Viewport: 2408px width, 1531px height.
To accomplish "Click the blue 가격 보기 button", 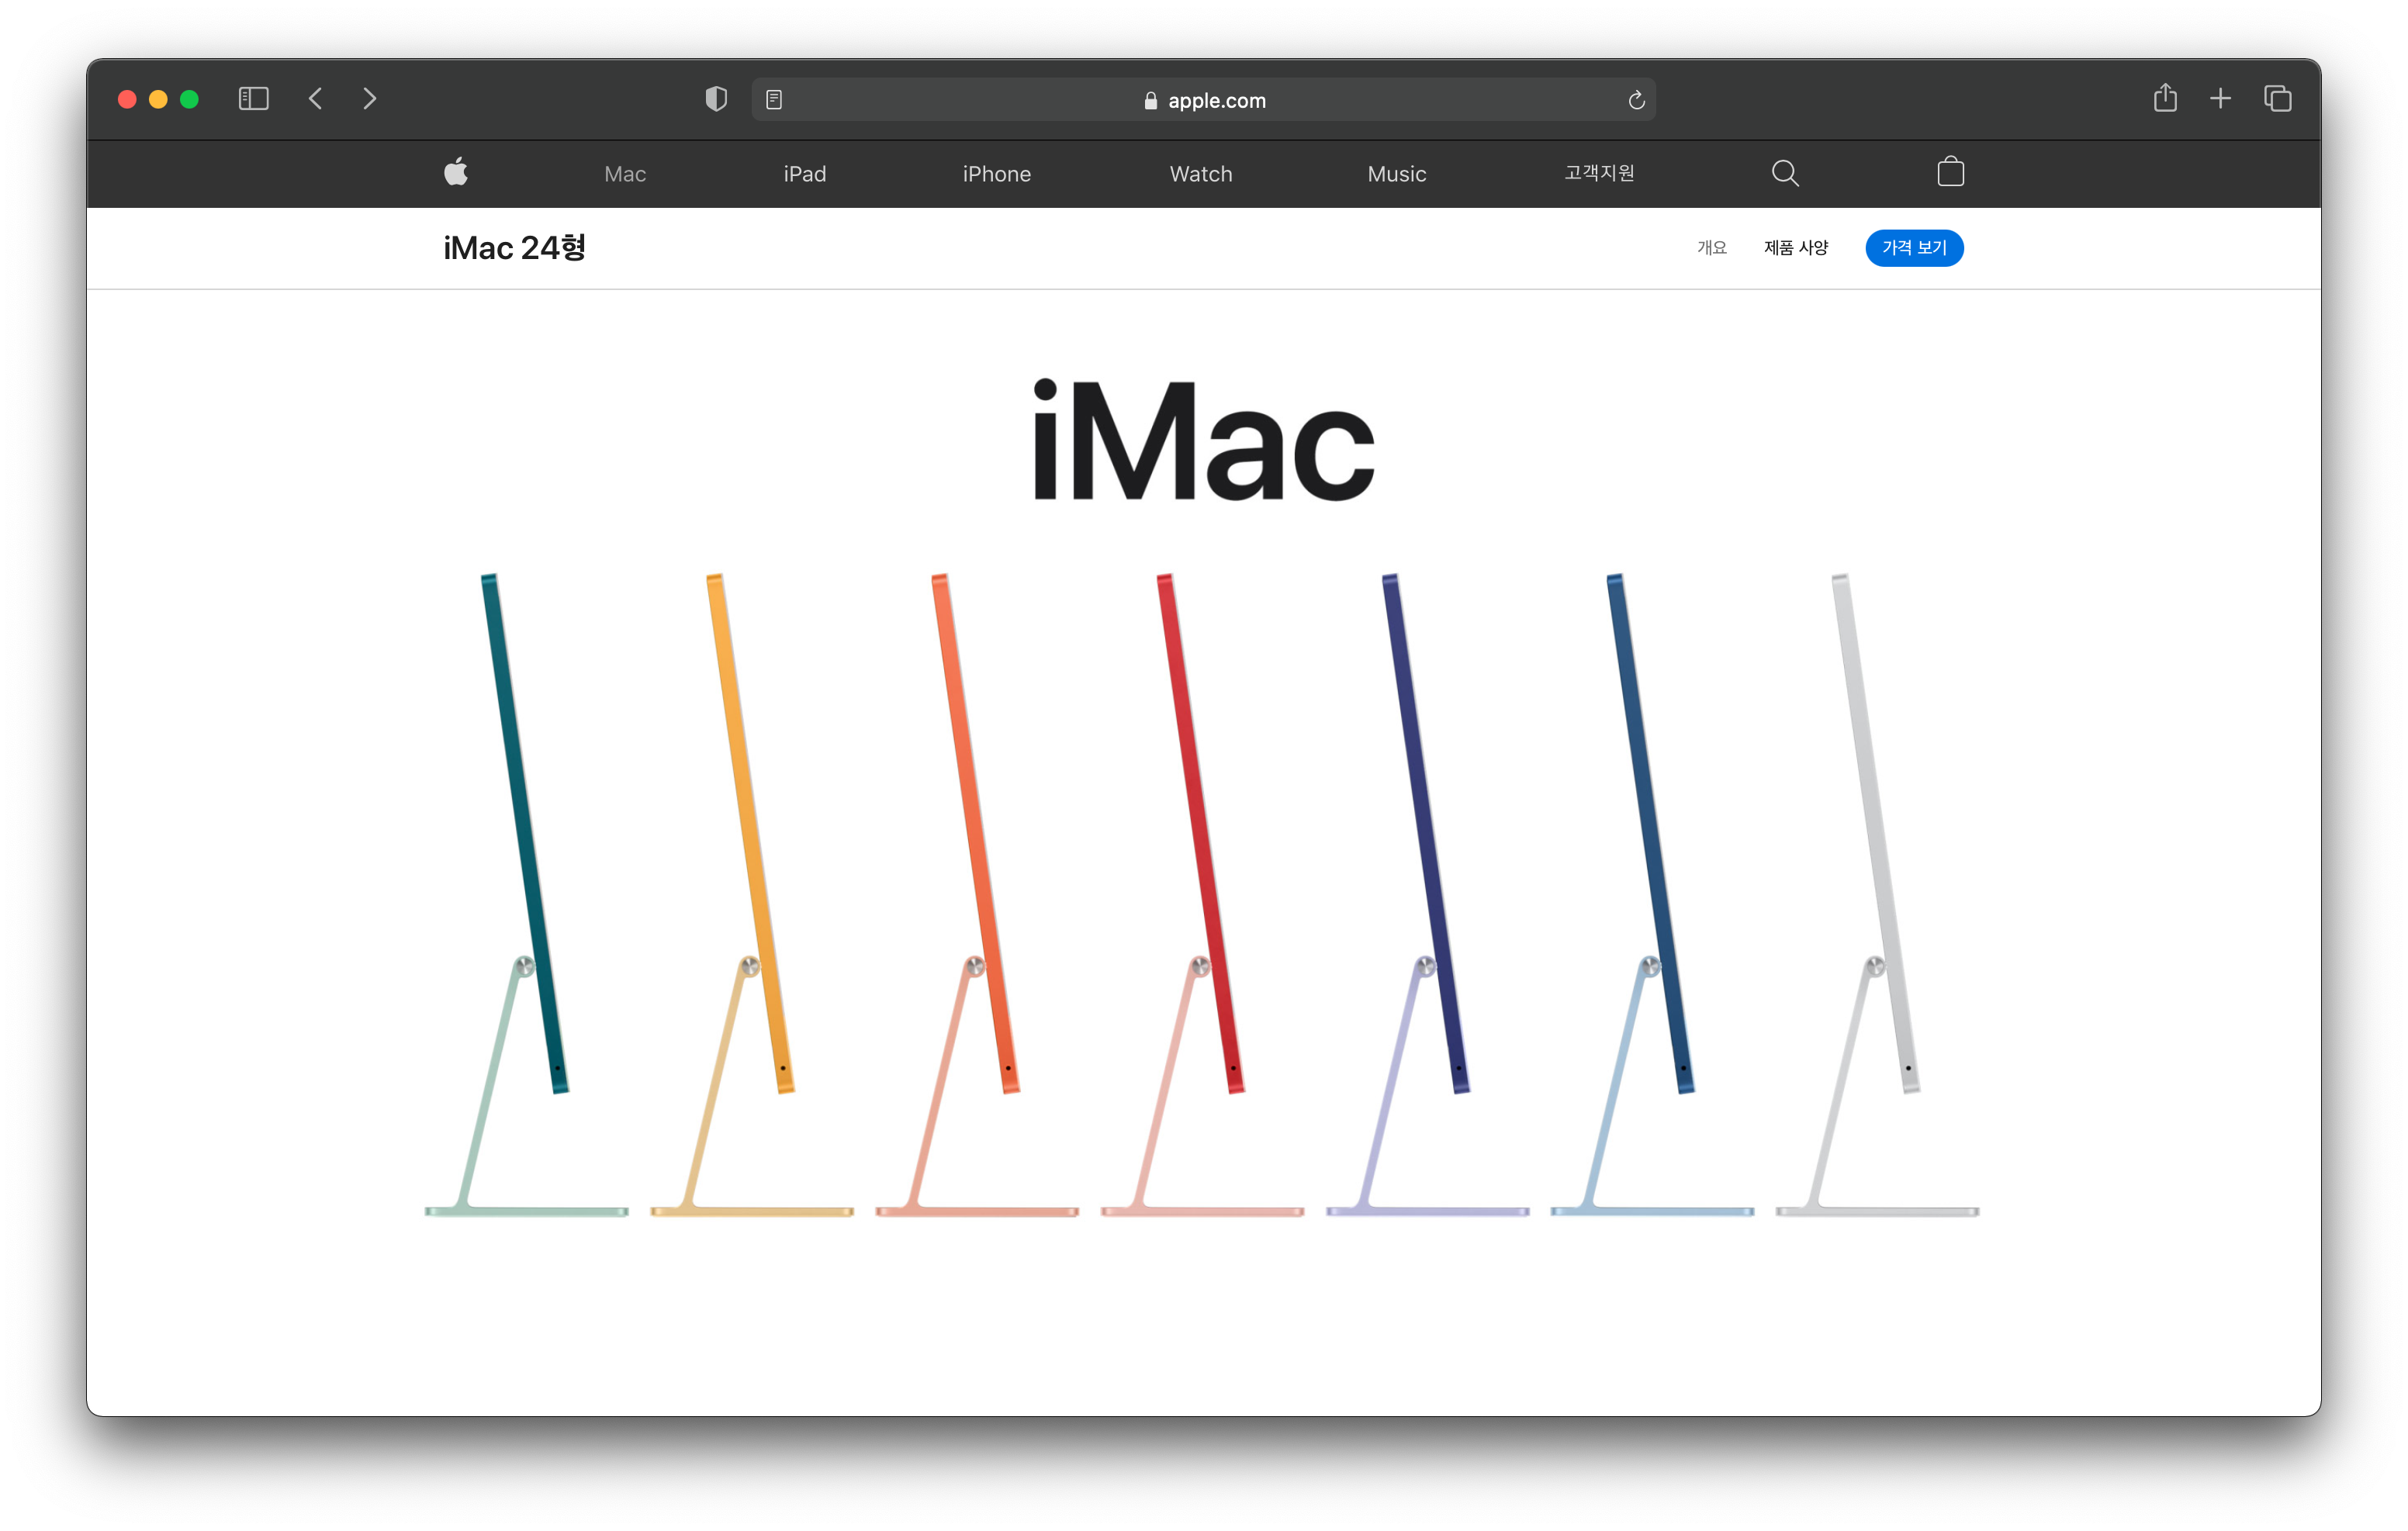I will [x=1914, y=248].
